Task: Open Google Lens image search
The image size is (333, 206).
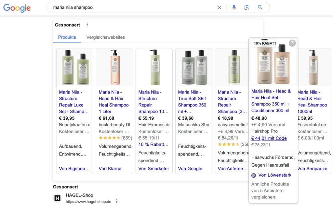Action: pyautogui.click(x=247, y=7)
